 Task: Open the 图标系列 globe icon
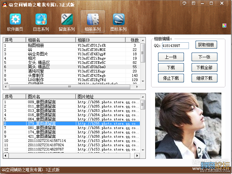click(x=119, y=19)
